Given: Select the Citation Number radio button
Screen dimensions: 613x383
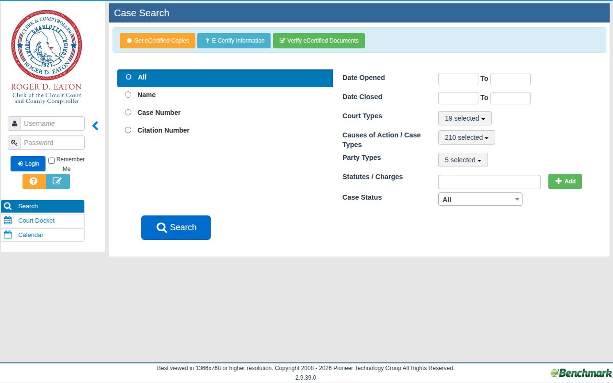Looking at the screenshot, I should (128, 130).
